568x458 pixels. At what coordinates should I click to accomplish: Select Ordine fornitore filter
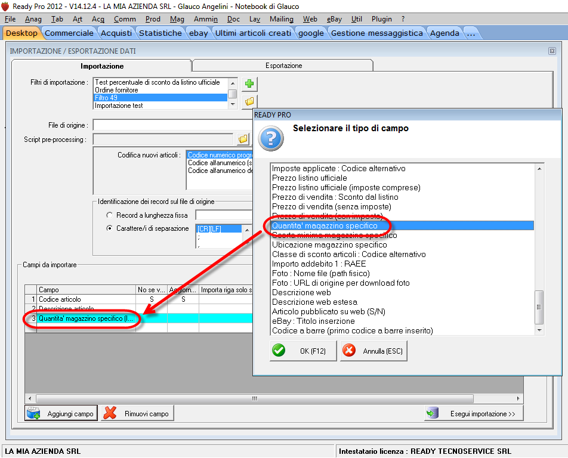[x=160, y=90]
